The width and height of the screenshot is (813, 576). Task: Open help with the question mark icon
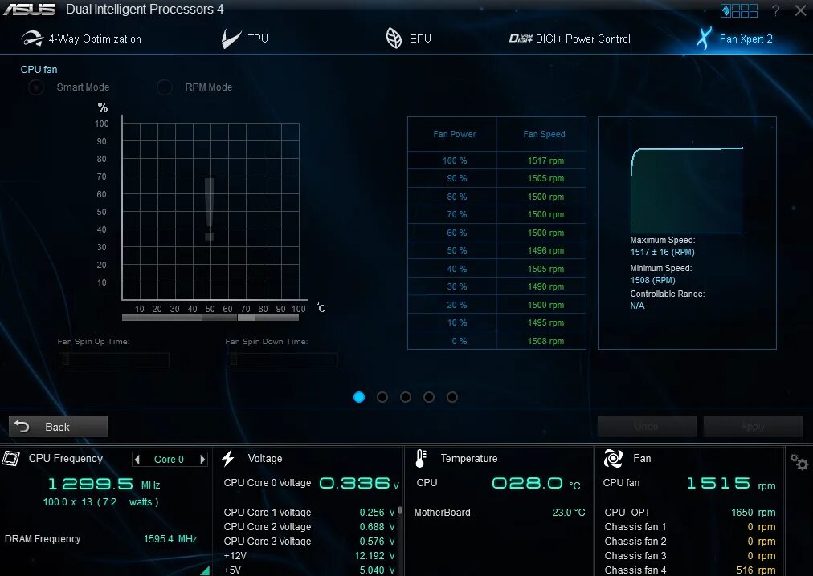[x=776, y=10]
